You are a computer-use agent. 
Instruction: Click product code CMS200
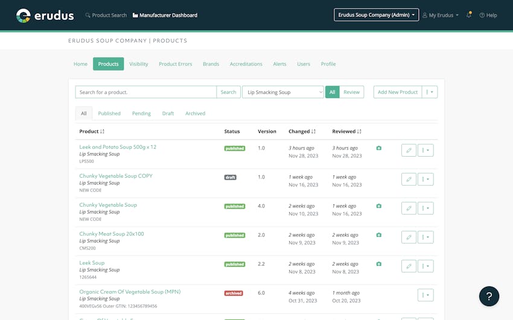(88, 248)
